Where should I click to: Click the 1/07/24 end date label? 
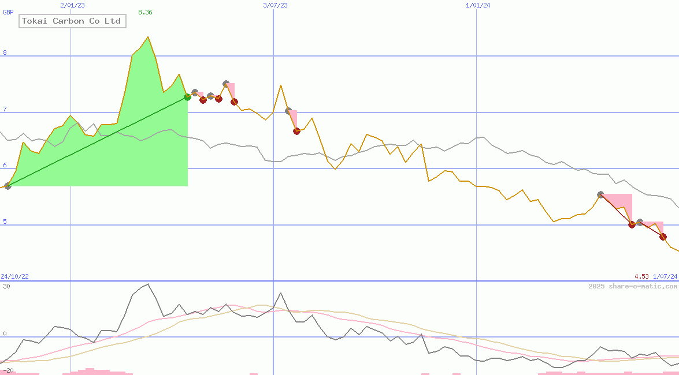pyautogui.click(x=665, y=277)
